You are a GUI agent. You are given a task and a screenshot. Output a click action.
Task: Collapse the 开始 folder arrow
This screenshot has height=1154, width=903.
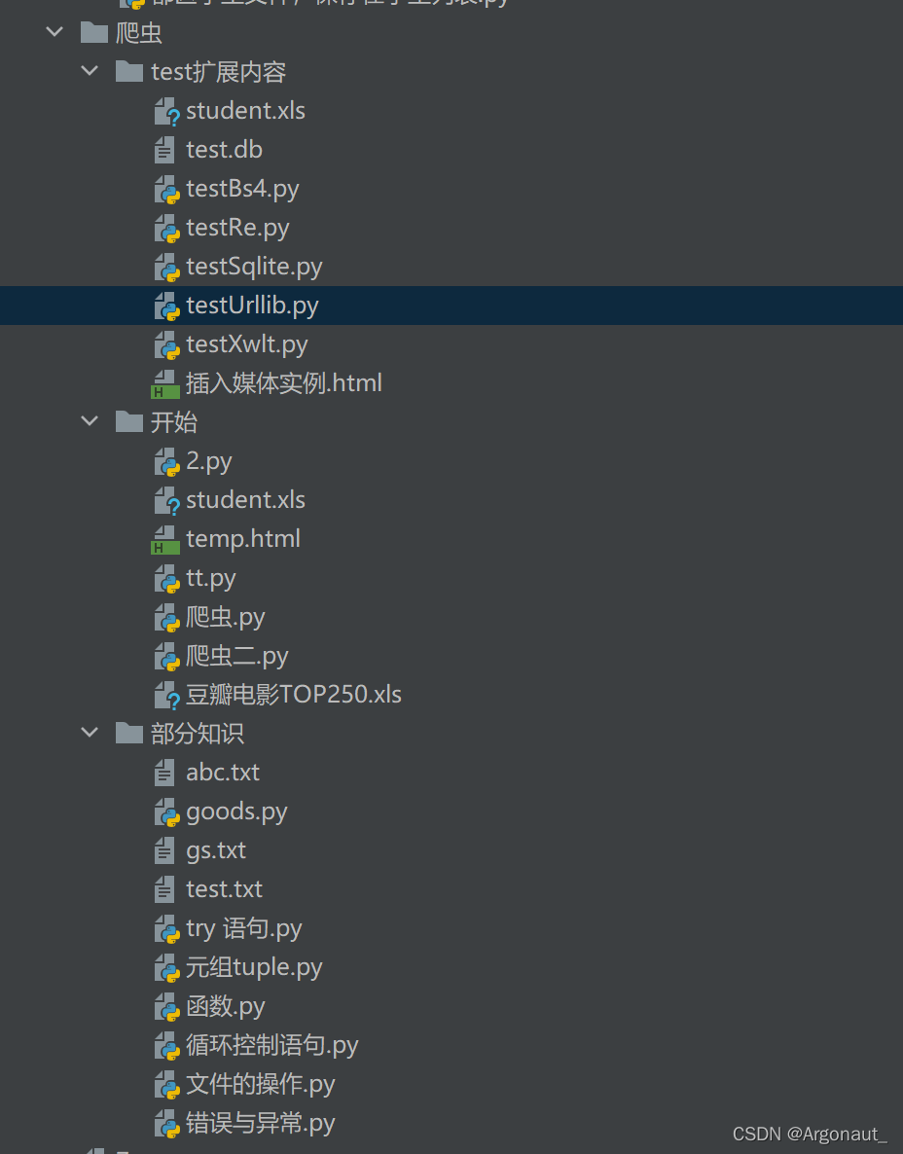pos(90,422)
